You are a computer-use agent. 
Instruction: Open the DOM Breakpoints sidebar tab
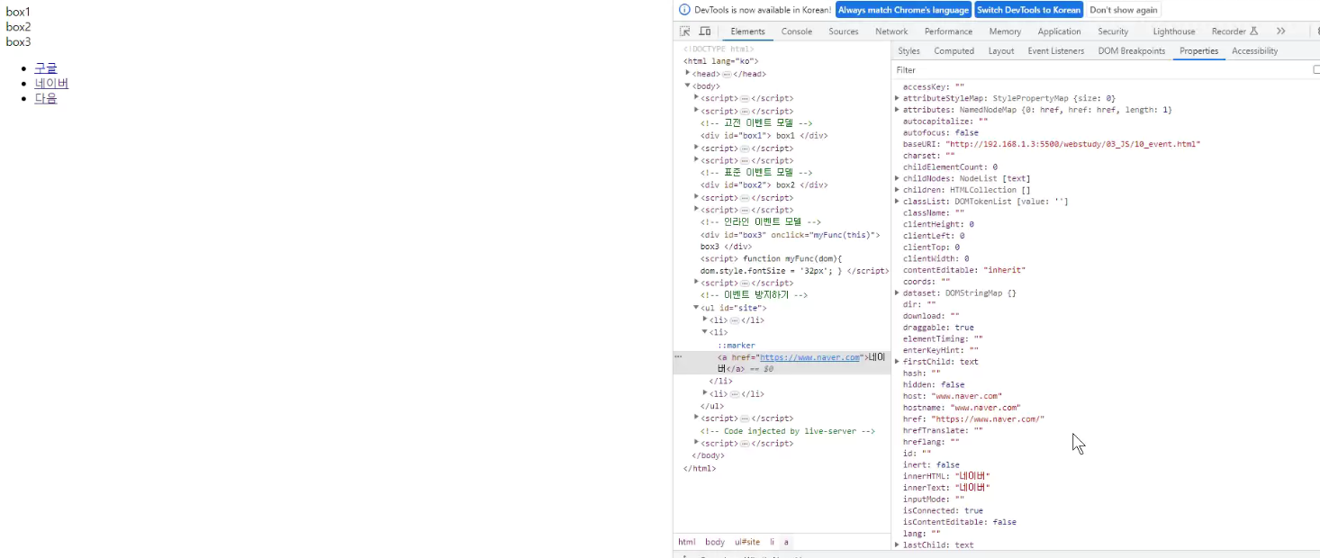click(x=1131, y=51)
